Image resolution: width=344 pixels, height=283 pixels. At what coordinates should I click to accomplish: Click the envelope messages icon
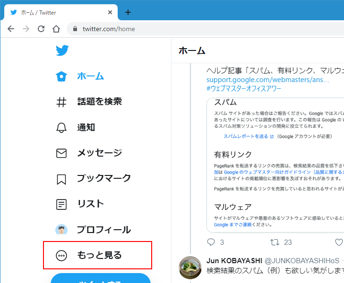tap(61, 153)
